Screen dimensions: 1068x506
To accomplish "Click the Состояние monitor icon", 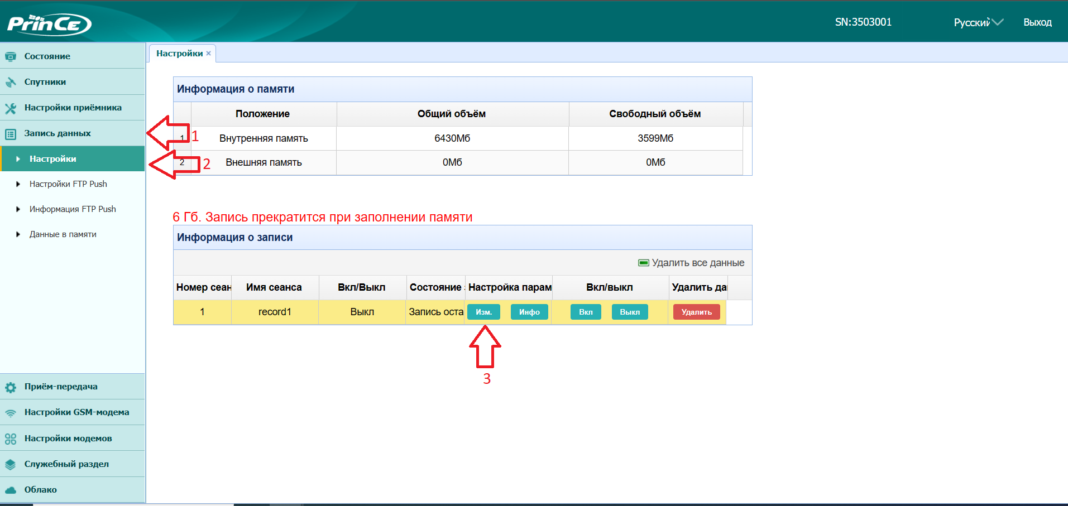I will coord(11,56).
